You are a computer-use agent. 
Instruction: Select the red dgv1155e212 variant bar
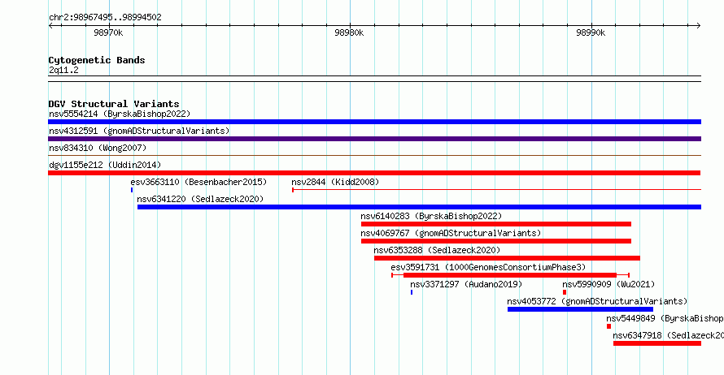[374, 173]
